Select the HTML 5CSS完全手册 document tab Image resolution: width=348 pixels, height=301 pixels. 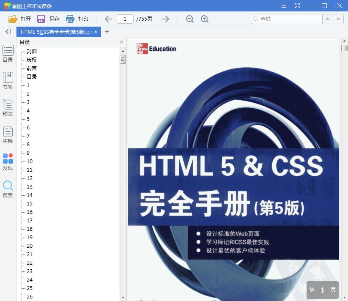pyautogui.click(x=55, y=32)
